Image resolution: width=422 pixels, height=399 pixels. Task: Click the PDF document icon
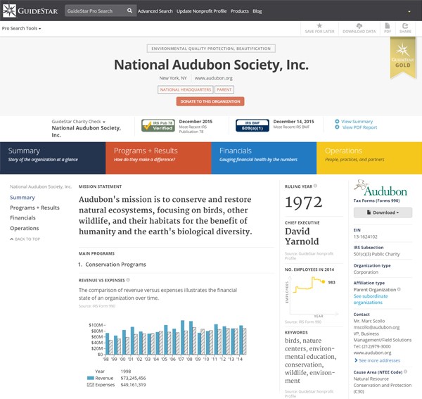(388, 25)
